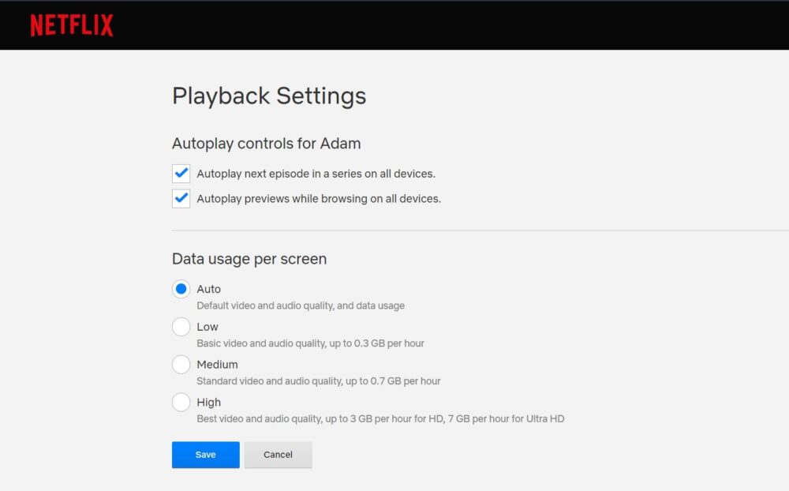Select the Medium data usage option
Screen dimensions: 789x491
[181, 364]
